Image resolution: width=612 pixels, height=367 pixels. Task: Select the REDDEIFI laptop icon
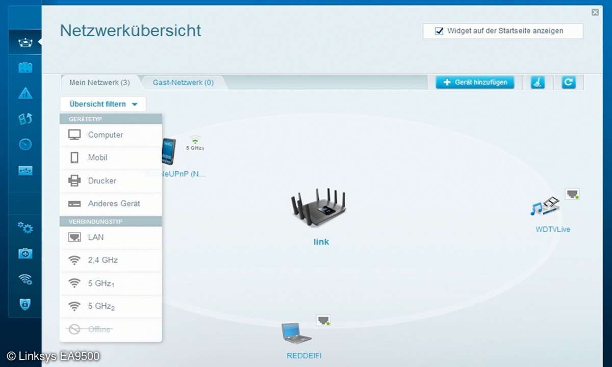point(297,332)
